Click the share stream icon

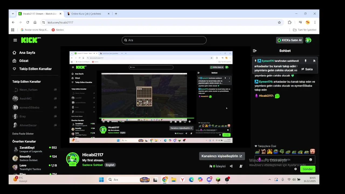[x=231, y=166]
